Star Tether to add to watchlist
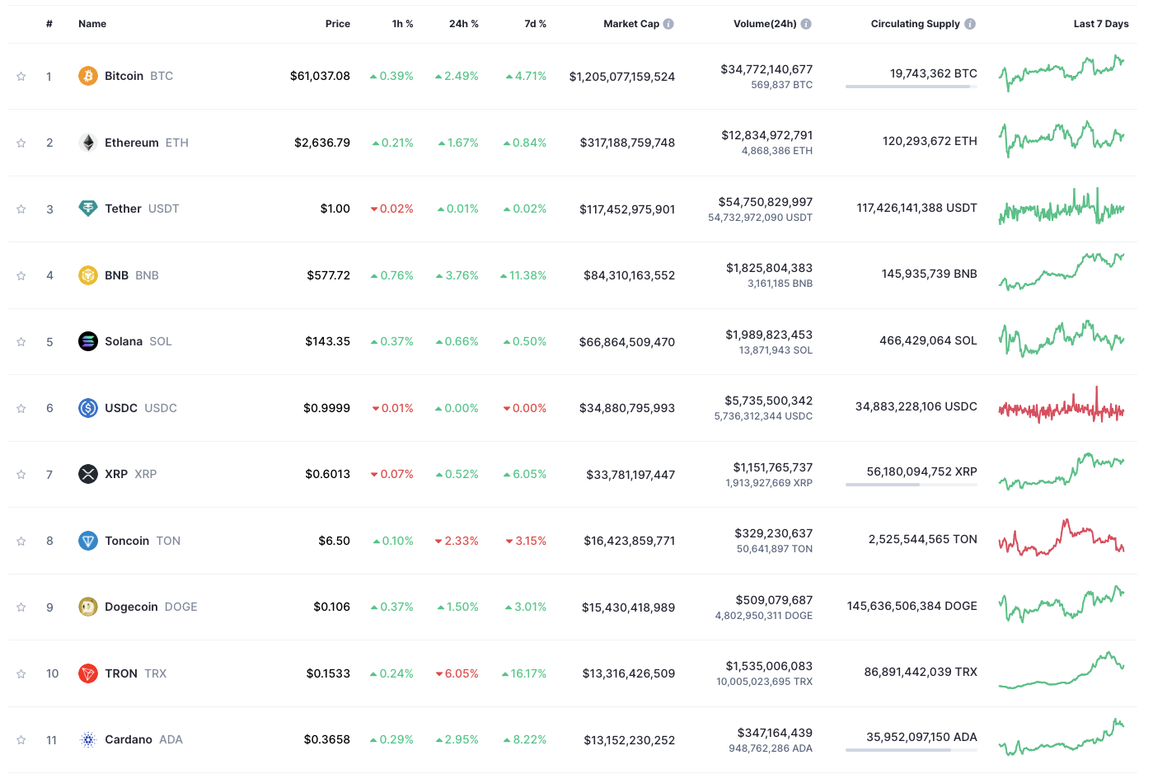1167x774 pixels. pos(21,209)
